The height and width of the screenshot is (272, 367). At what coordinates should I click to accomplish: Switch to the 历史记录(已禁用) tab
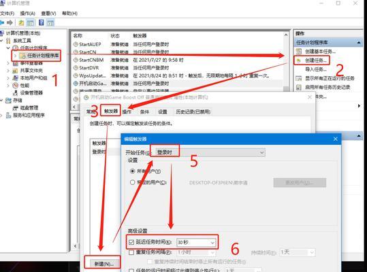193,112
